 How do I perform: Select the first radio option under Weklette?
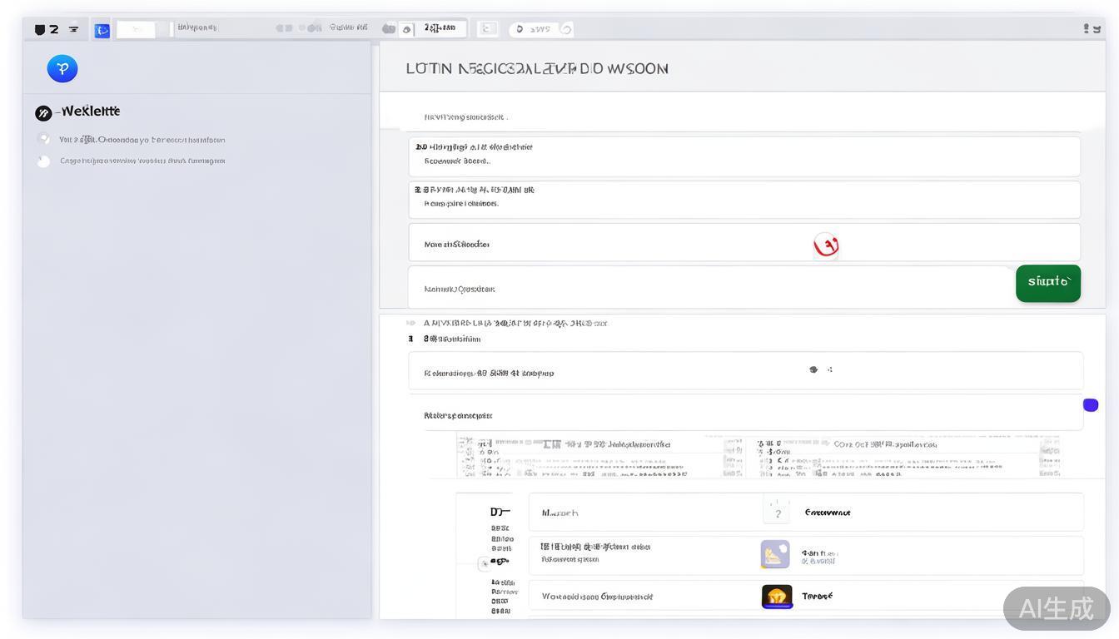click(x=43, y=140)
